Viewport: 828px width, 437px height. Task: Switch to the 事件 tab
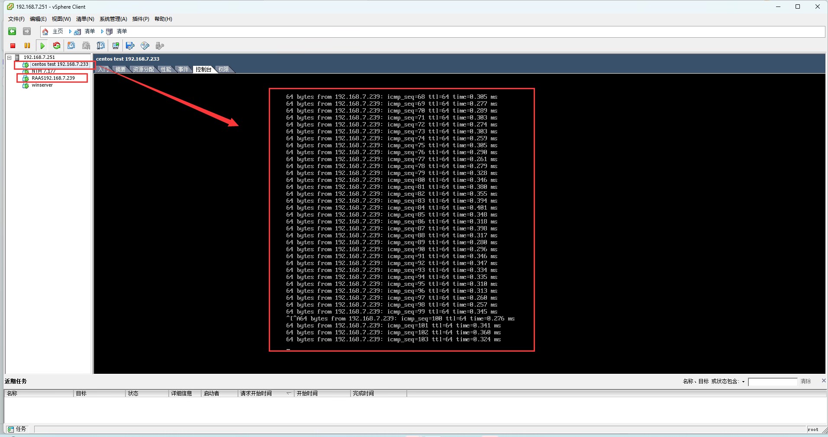(x=184, y=69)
